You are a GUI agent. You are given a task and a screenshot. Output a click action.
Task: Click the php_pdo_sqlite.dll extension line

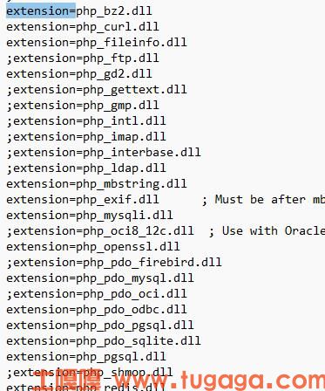104,341
